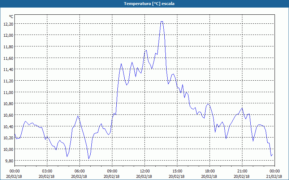Click the 21/02/18 date label
The height and width of the screenshot is (180, 289).
pos(275,176)
